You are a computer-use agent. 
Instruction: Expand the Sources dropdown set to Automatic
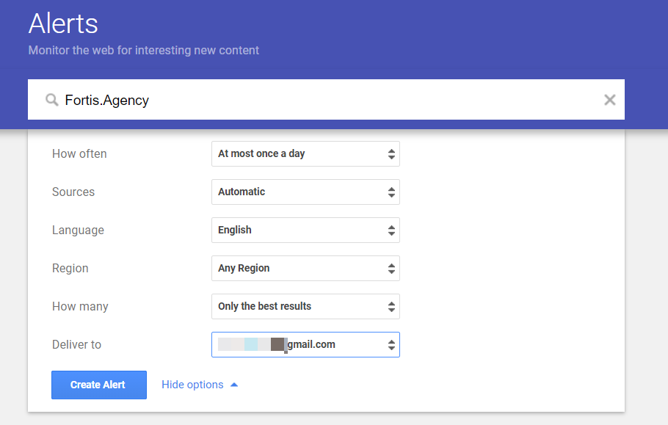[305, 192]
